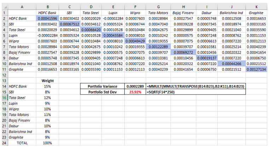Select the red 23.92% result cell
This screenshot has width=270, height=148.
[x=135, y=92]
